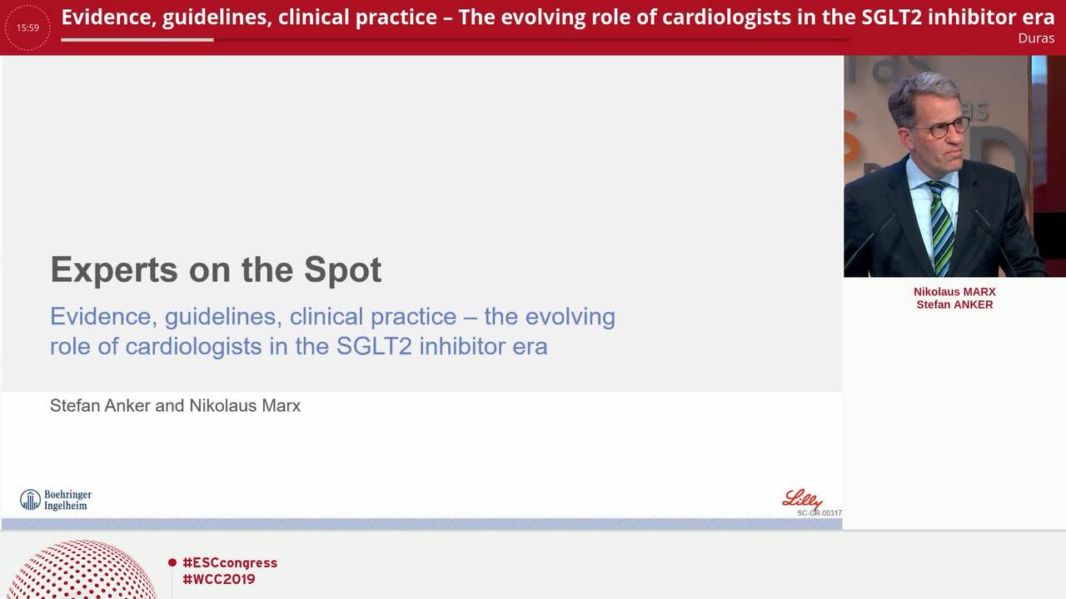Screen dimensions: 1066x599
Task: Click the blue slide subtitle text
Action: click(332, 331)
